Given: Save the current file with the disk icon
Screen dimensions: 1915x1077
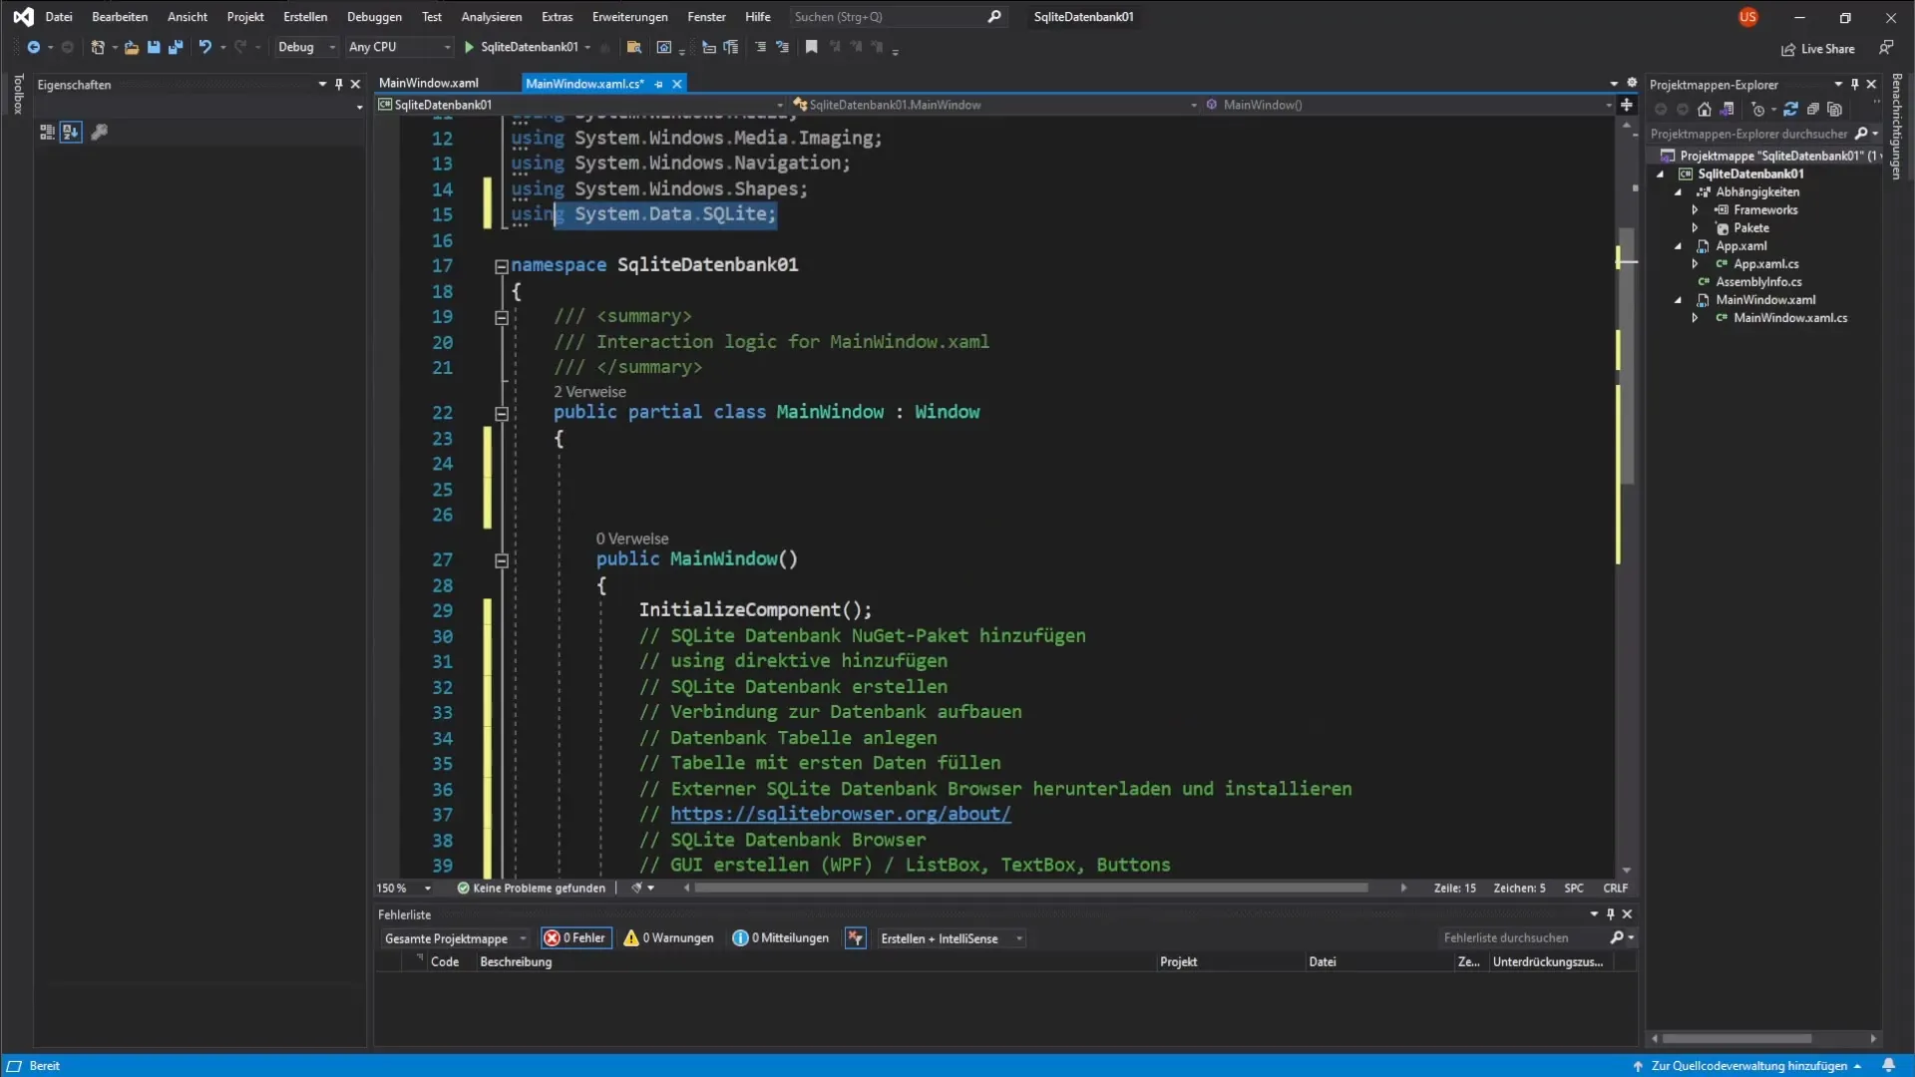Looking at the screenshot, I should tap(154, 47).
